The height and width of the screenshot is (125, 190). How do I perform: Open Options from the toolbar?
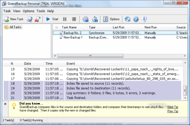[111, 19]
